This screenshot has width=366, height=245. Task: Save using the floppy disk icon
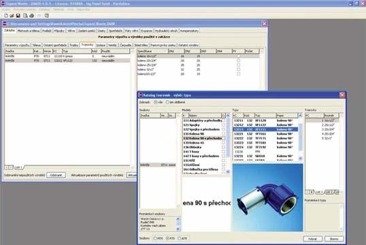tap(18, 16)
